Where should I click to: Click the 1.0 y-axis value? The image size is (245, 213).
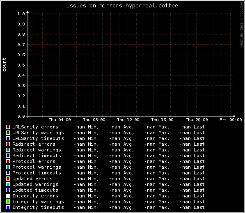(21, 14)
